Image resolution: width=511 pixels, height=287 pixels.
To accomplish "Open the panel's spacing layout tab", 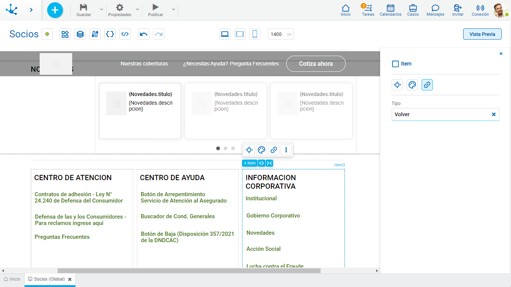I will tap(397, 85).
